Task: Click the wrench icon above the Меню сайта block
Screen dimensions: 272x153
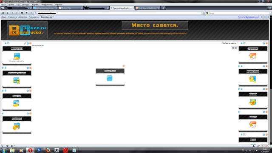Action: (x=25, y=43)
